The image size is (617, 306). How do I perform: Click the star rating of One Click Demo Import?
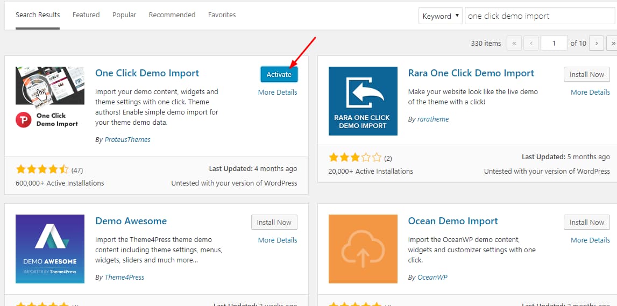[42, 169]
